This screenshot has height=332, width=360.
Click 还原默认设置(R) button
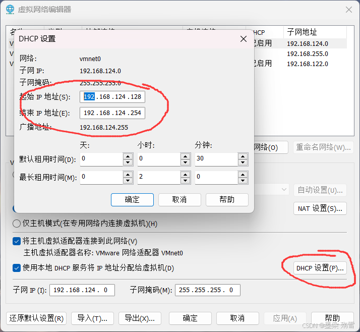pyautogui.click(x=36, y=318)
